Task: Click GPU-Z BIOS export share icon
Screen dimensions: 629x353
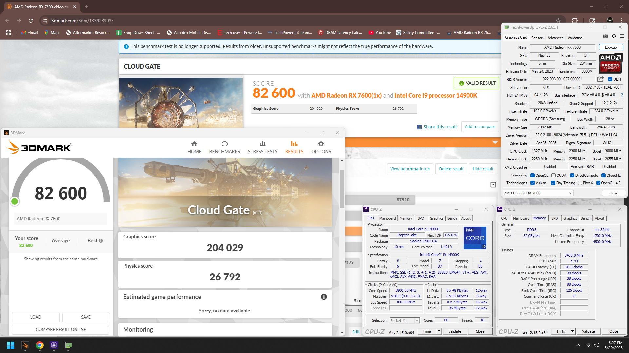Action: 600,79
